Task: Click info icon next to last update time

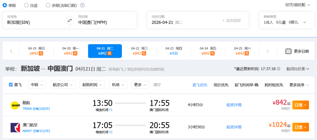Action: tap(279, 69)
